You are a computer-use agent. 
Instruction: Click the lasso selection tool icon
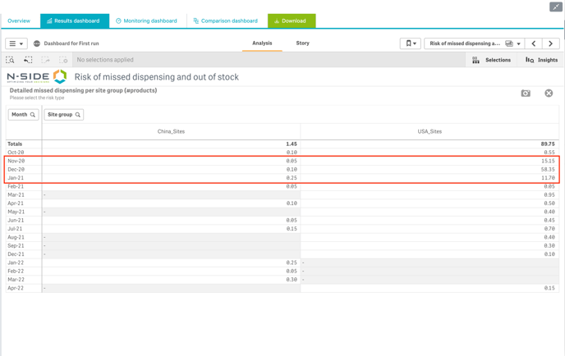[x=28, y=60]
